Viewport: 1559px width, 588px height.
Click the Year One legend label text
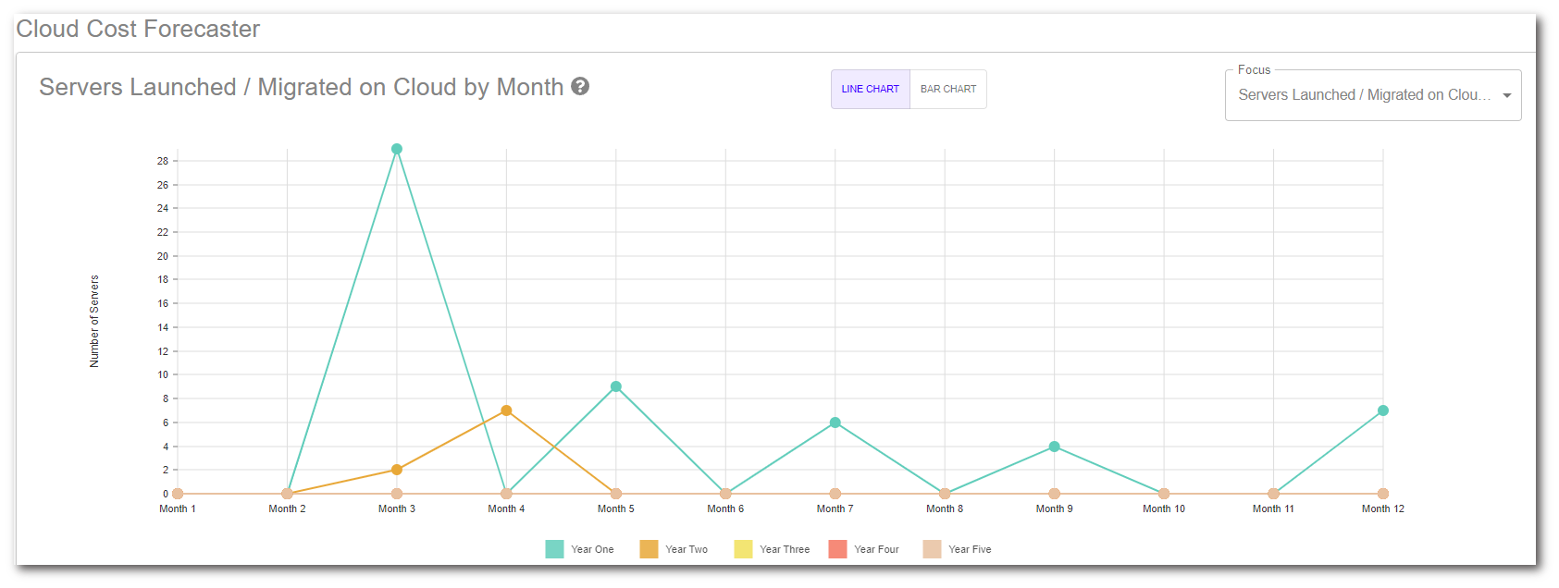[592, 549]
